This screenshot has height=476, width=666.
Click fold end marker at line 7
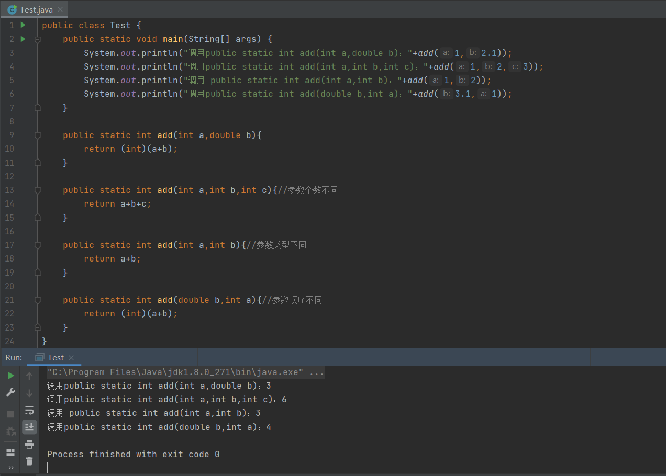click(x=37, y=108)
